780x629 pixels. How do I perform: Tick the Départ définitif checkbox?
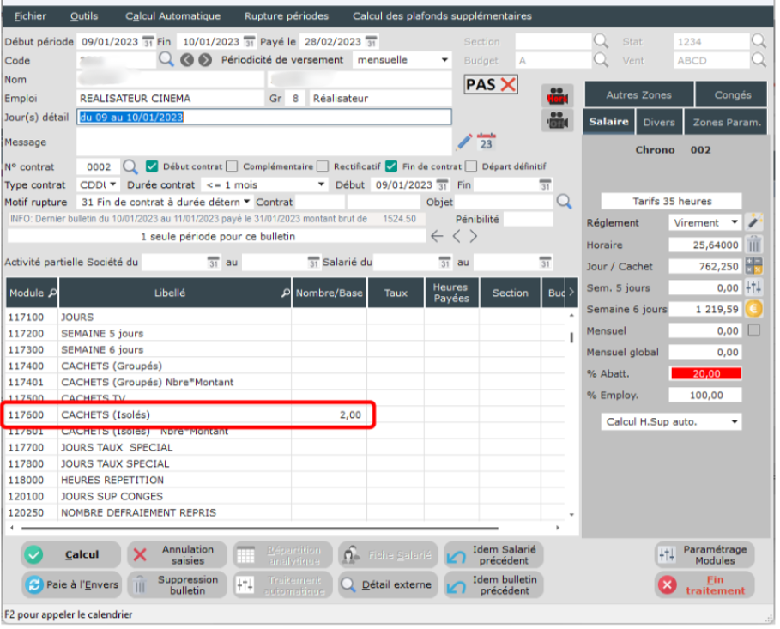[x=470, y=166]
